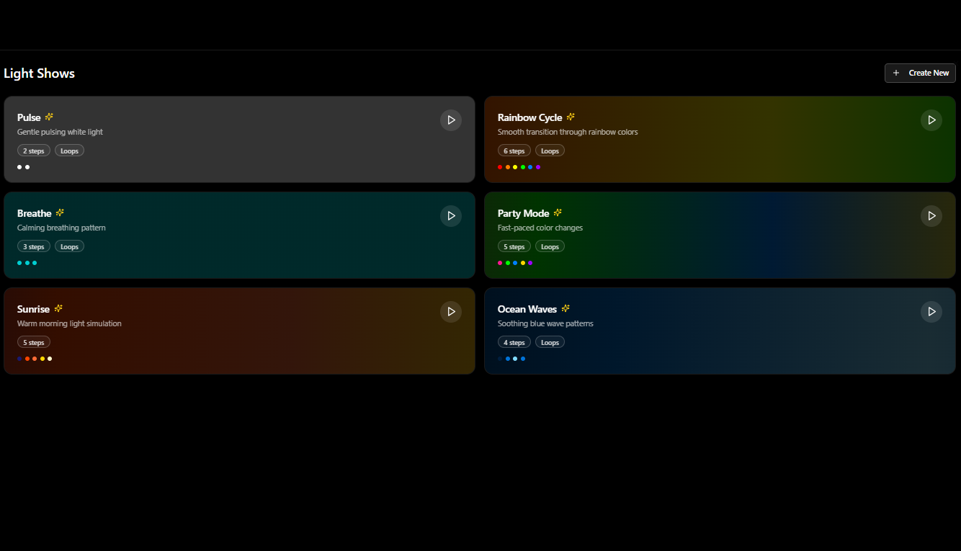The width and height of the screenshot is (961, 551).
Task: Toggle Loops on Party Mode
Action: (x=550, y=246)
